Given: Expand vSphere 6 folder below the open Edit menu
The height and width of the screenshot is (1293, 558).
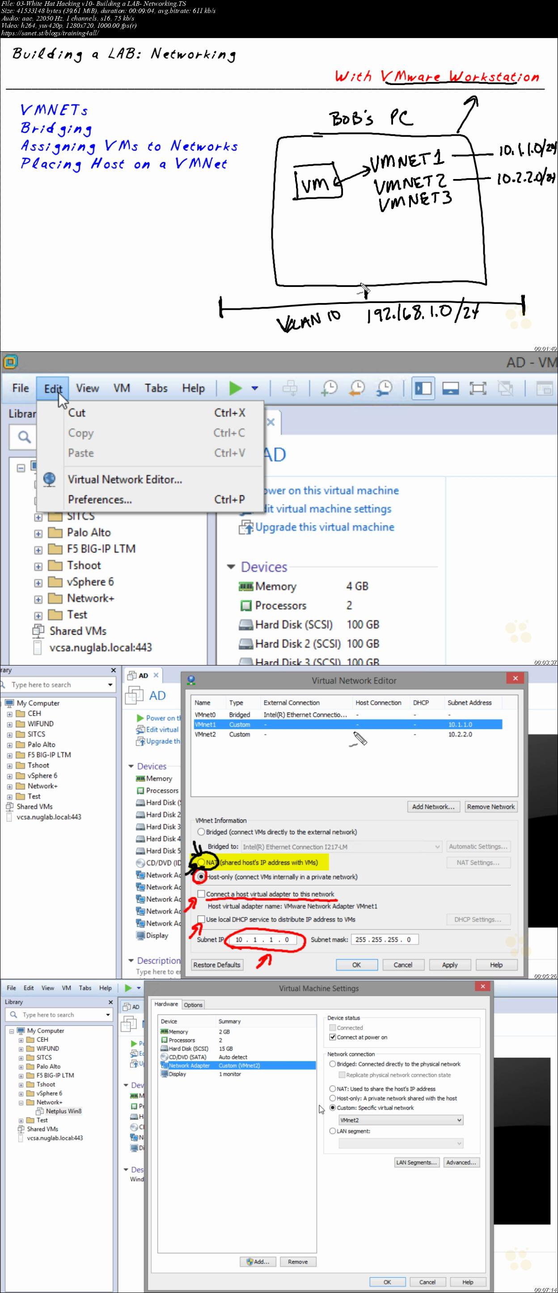Looking at the screenshot, I should click(x=38, y=583).
